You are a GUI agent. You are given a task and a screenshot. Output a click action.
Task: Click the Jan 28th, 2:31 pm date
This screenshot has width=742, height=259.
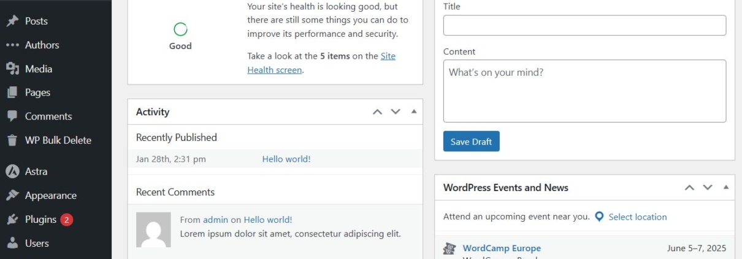171,159
